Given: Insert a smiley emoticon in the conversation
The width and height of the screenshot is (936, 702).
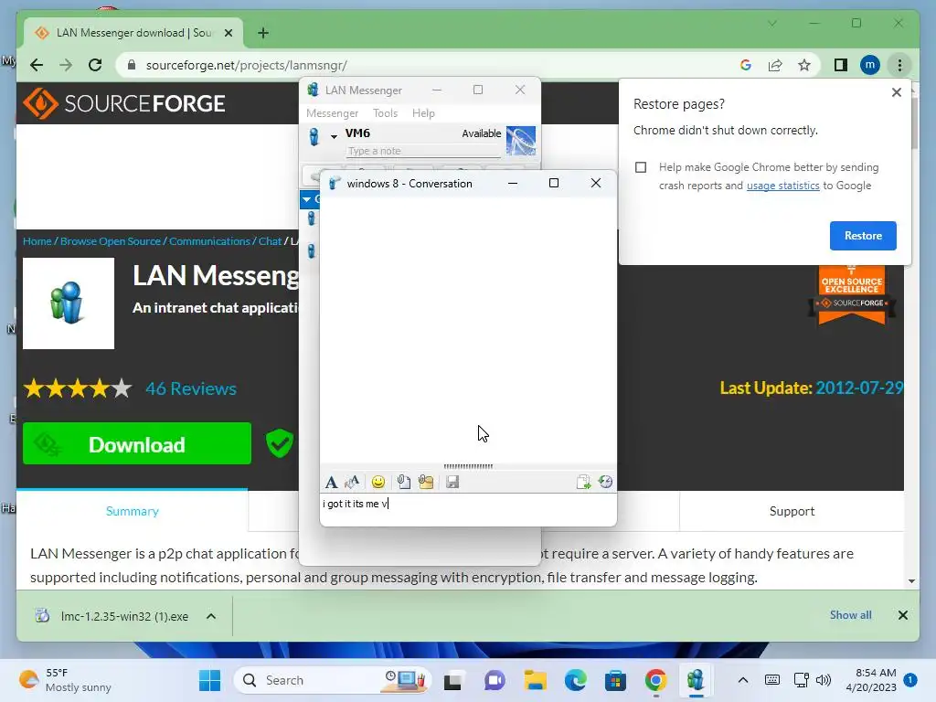Looking at the screenshot, I should click(x=378, y=482).
